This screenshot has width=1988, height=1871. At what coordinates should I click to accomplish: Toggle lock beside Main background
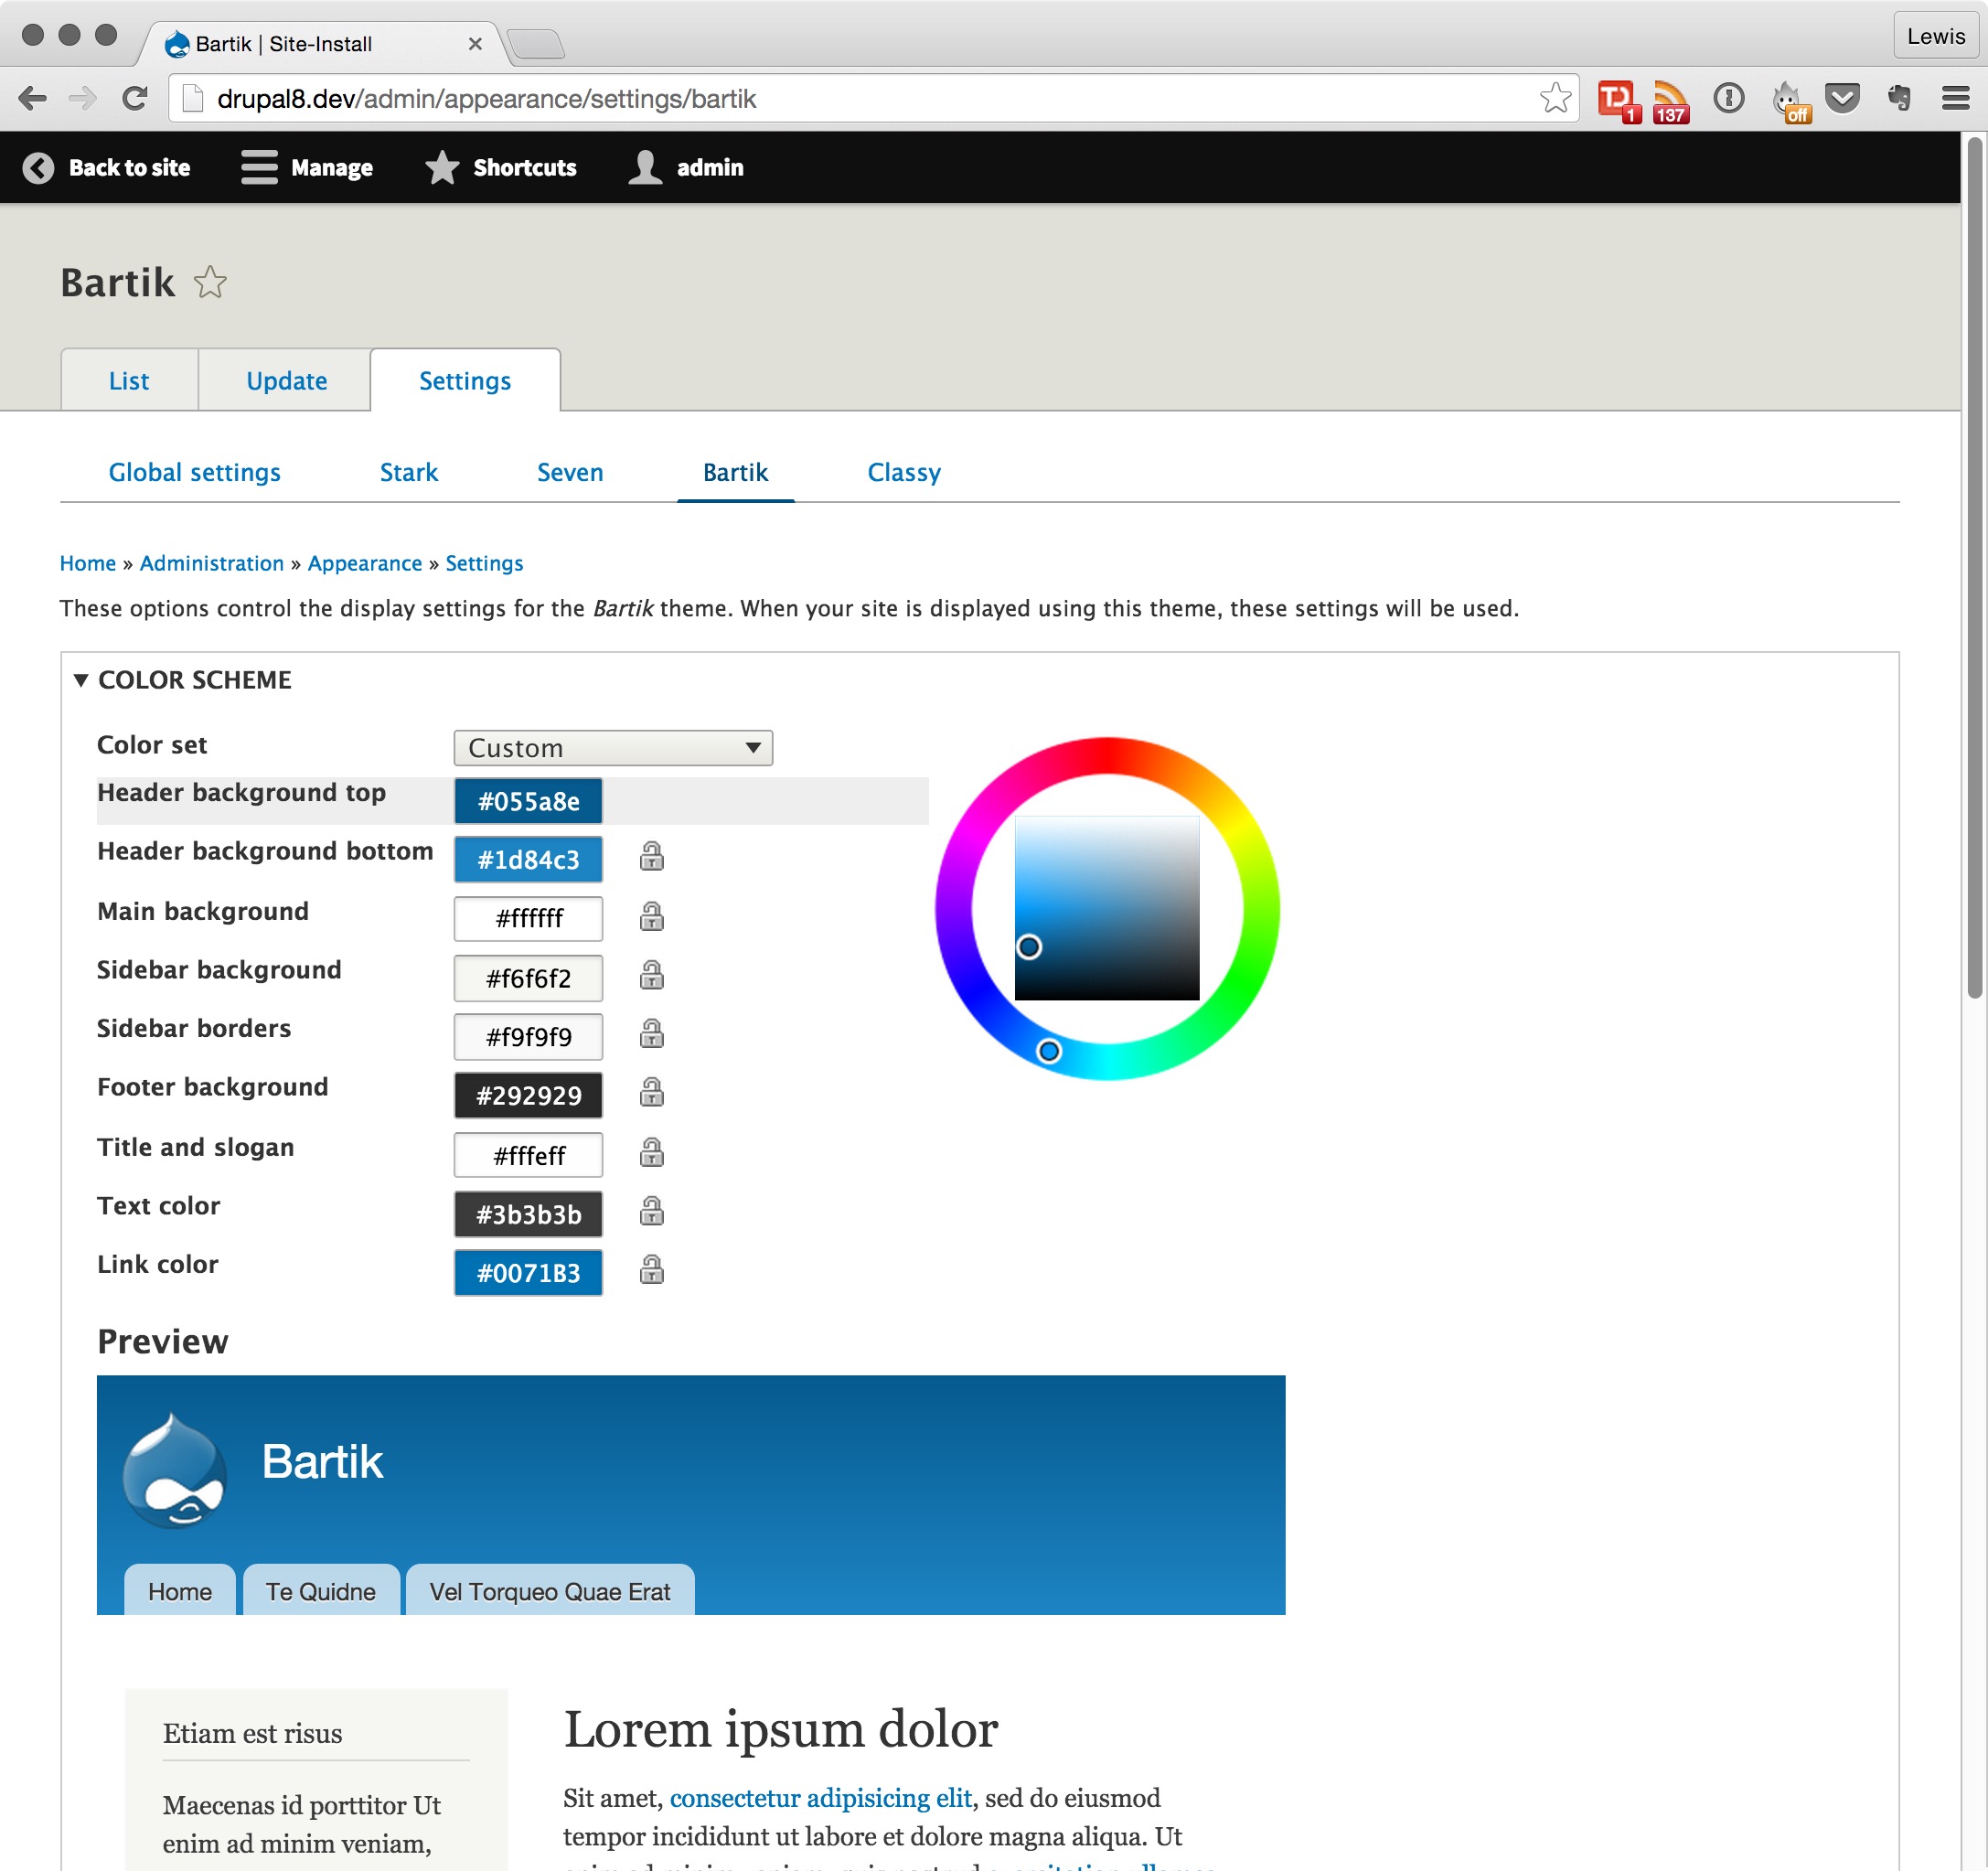coord(651,916)
